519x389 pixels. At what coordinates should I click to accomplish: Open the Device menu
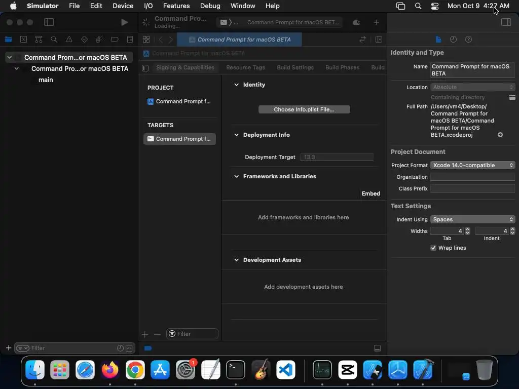click(x=123, y=6)
